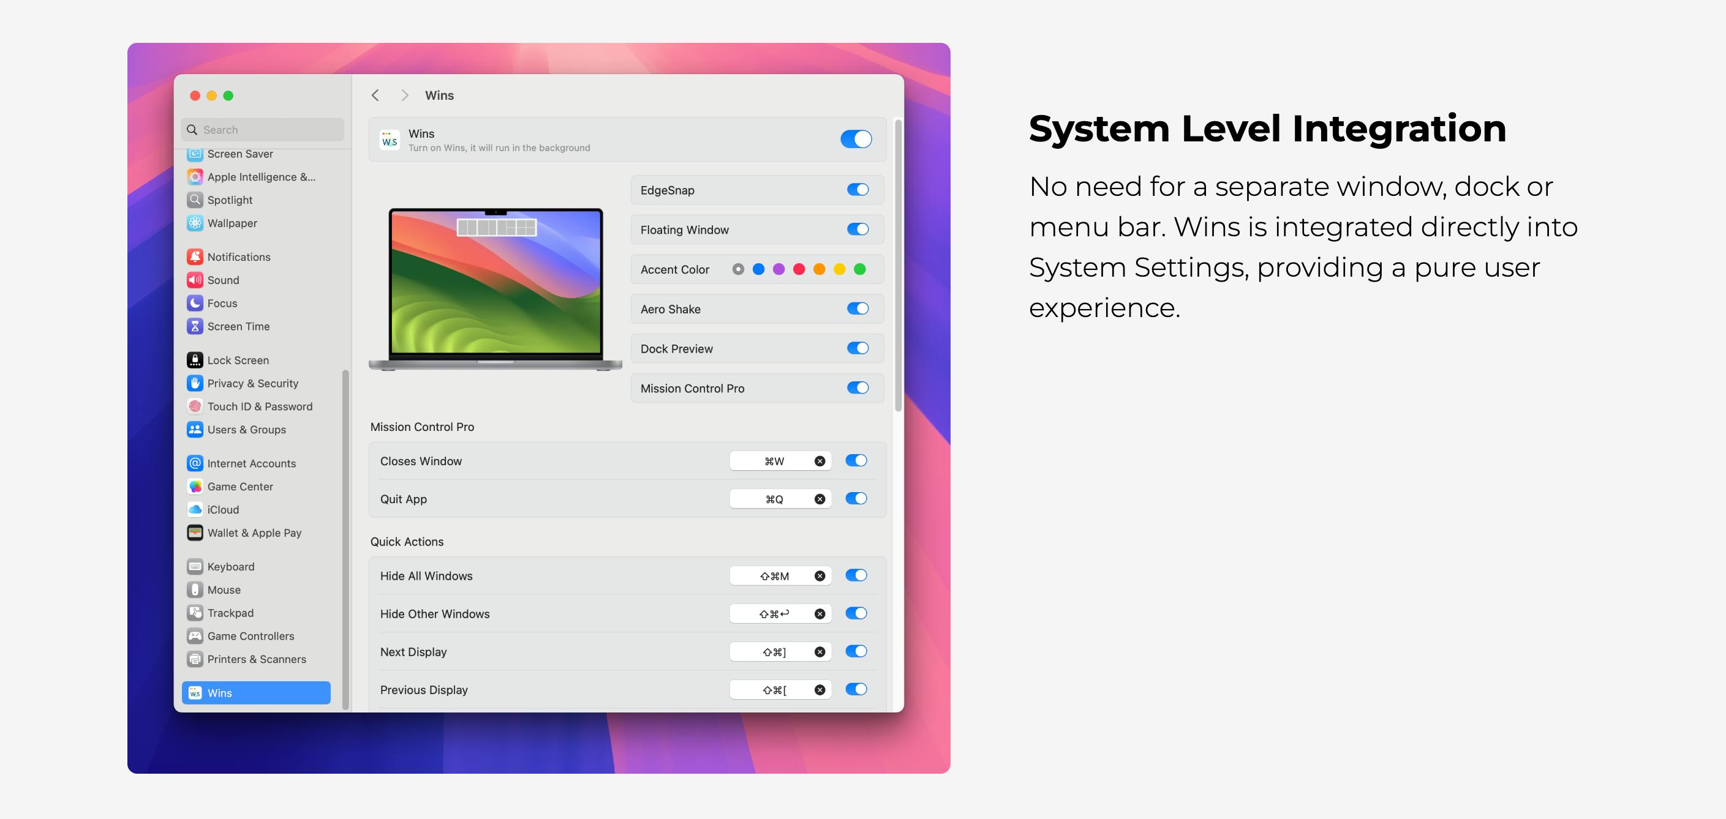Disable the Aero Shake switch

[x=857, y=308]
